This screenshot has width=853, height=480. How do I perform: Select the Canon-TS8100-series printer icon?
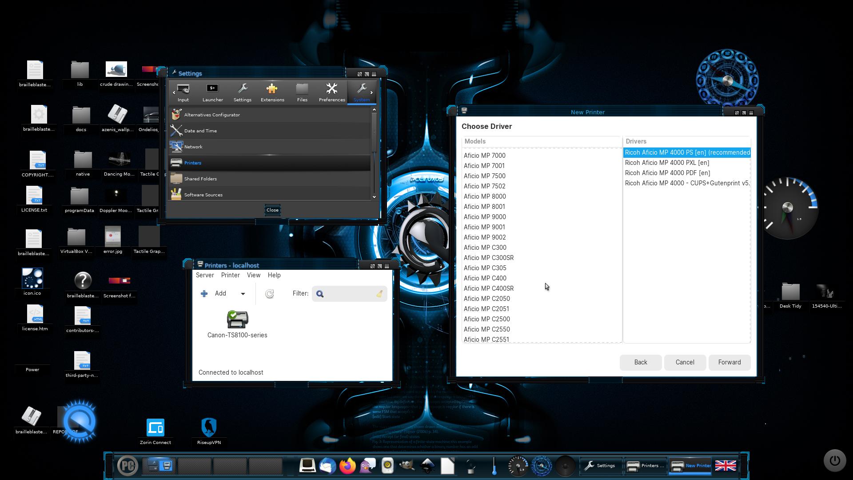(x=237, y=320)
